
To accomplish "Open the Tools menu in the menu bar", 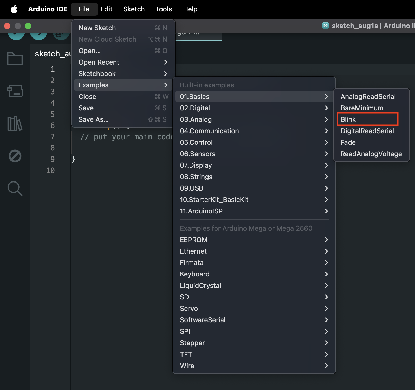I will 164,9.
